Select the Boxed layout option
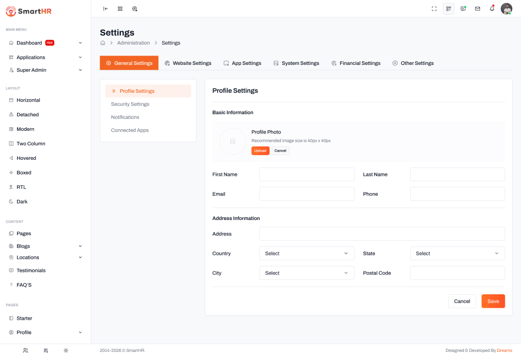The width and height of the screenshot is (521, 355). click(24, 173)
